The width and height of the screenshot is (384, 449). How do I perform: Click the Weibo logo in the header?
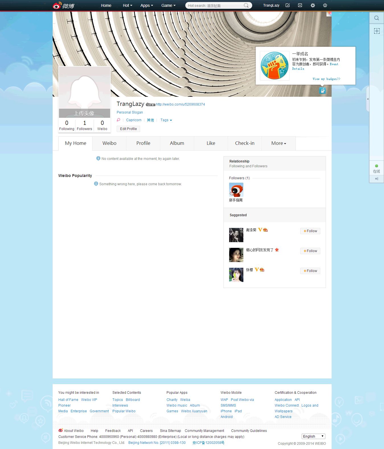point(63,5)
